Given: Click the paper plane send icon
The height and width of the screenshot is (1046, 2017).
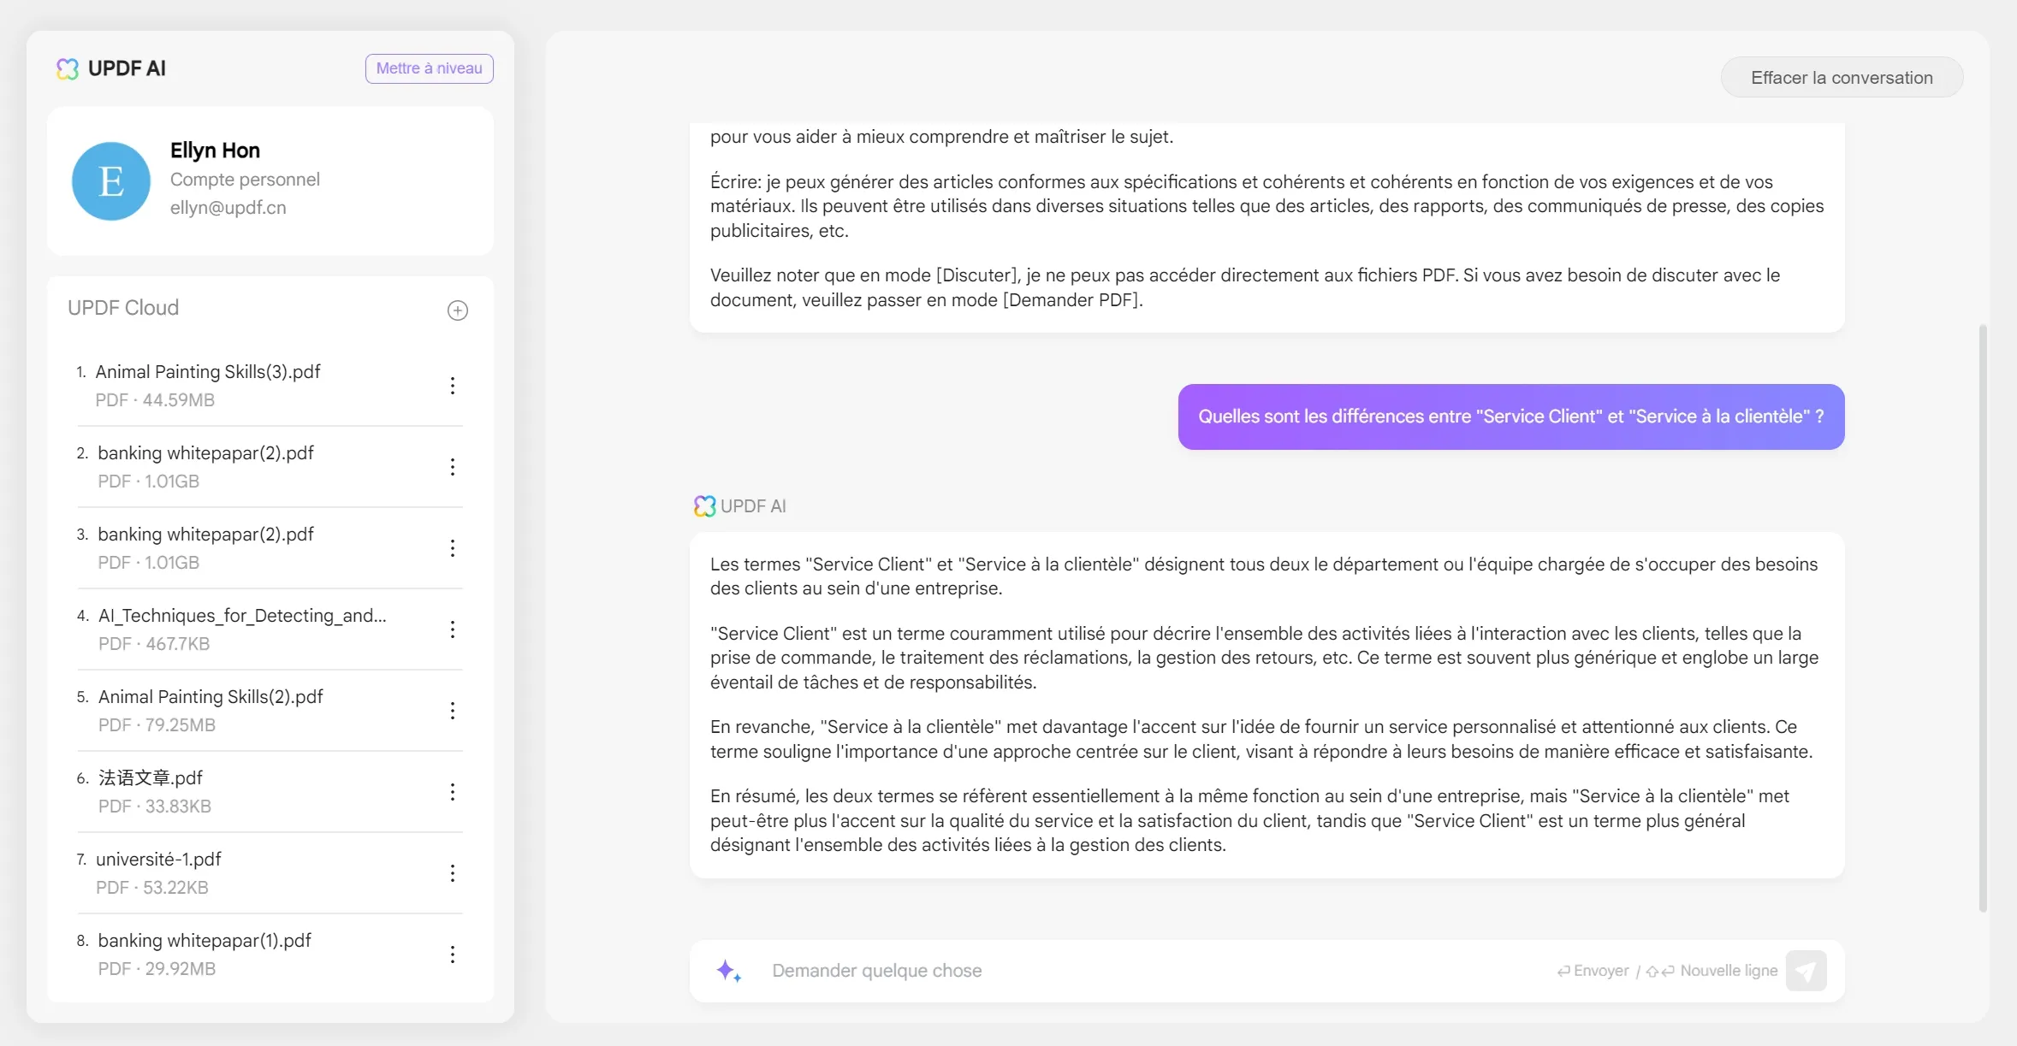Looking at the screenshot, I should tap(1806, 971).
